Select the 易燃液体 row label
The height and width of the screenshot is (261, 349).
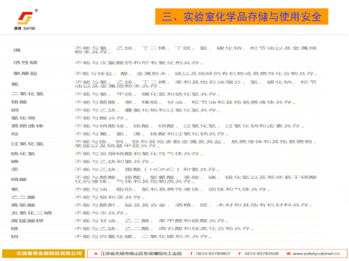(27, 126)
